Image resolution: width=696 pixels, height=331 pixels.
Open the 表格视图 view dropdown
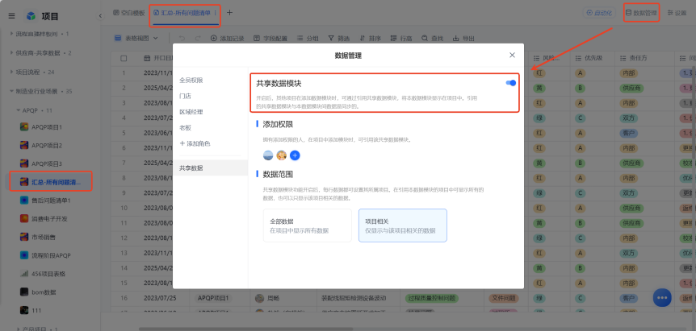pyautogui.click(x=136, y=39)
